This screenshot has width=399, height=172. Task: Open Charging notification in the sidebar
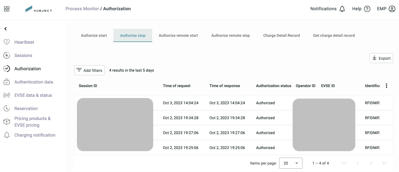pyautogui.click(x=35, y=135)
